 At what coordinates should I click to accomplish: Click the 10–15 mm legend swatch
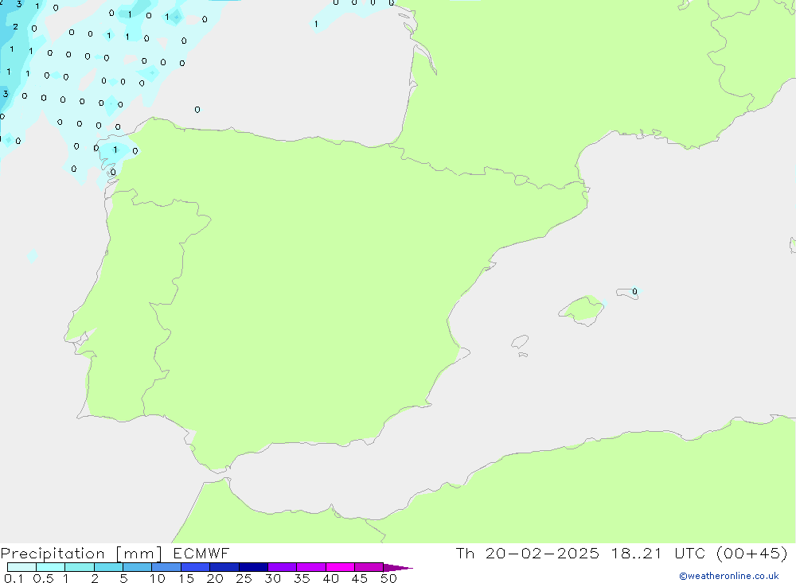166,567
